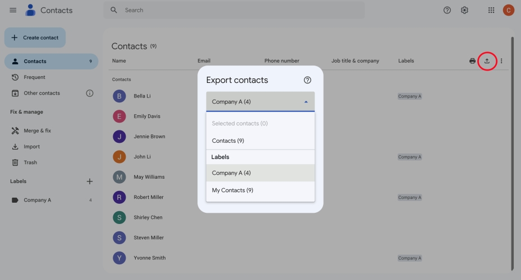The height and width of the screenshot is (280, 521).
Task: Click John Li's avatar
Action: 119,157
